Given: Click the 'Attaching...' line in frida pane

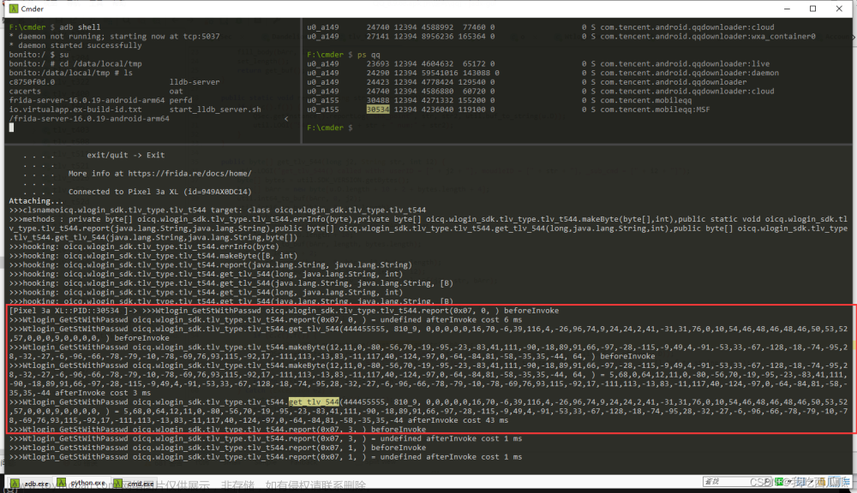Looking at the screenshot, I should point(36,201).
